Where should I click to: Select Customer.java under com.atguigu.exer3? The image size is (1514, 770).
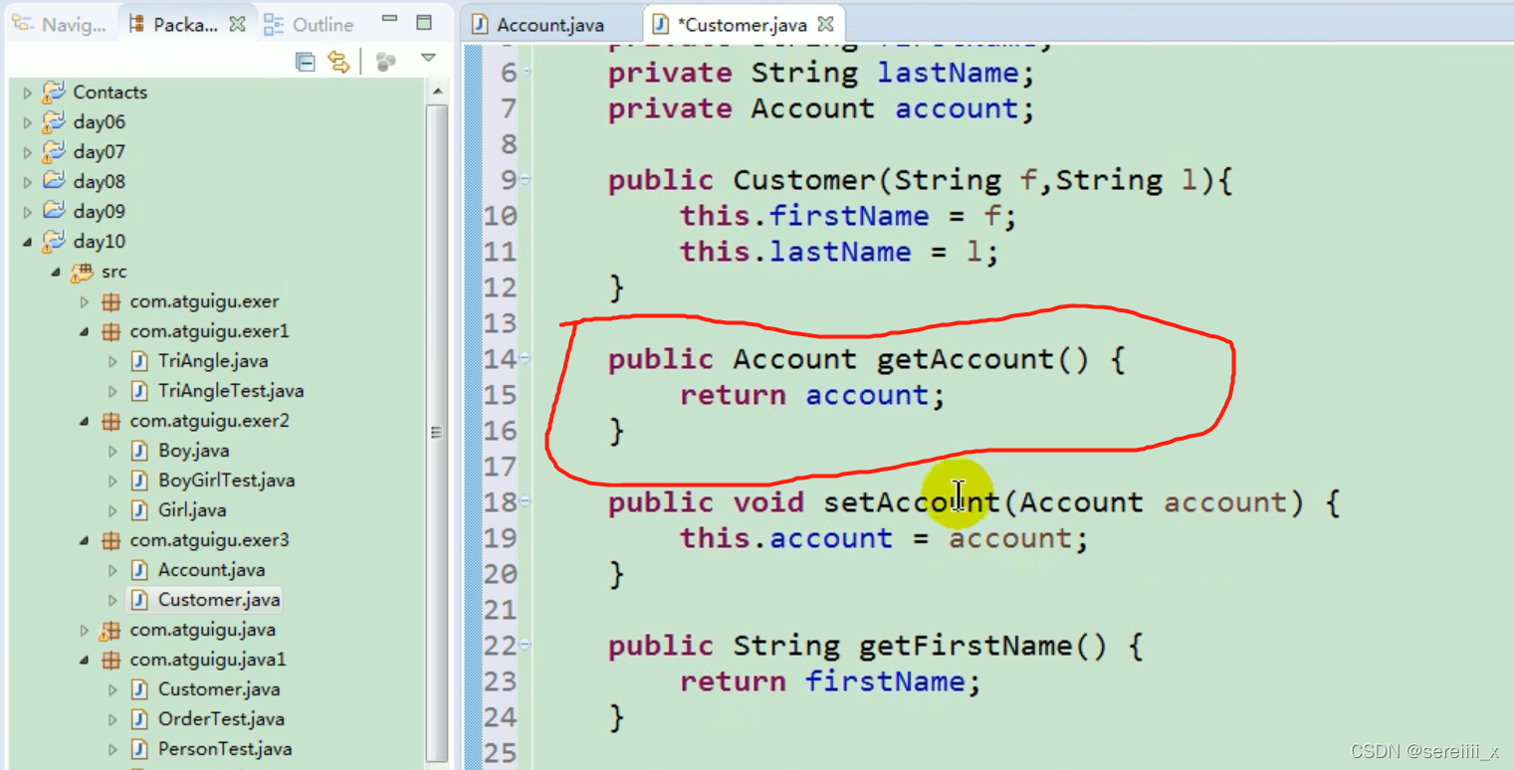(219, 600)
